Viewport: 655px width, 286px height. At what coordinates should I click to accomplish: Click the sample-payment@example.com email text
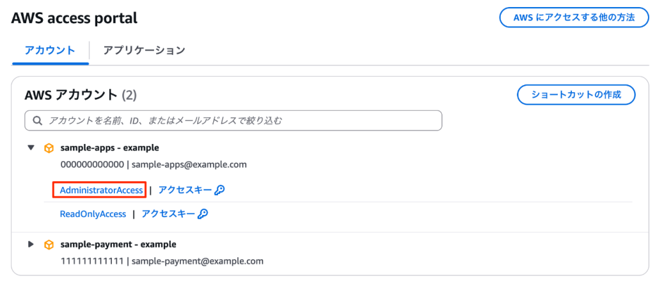pos(198,261)
